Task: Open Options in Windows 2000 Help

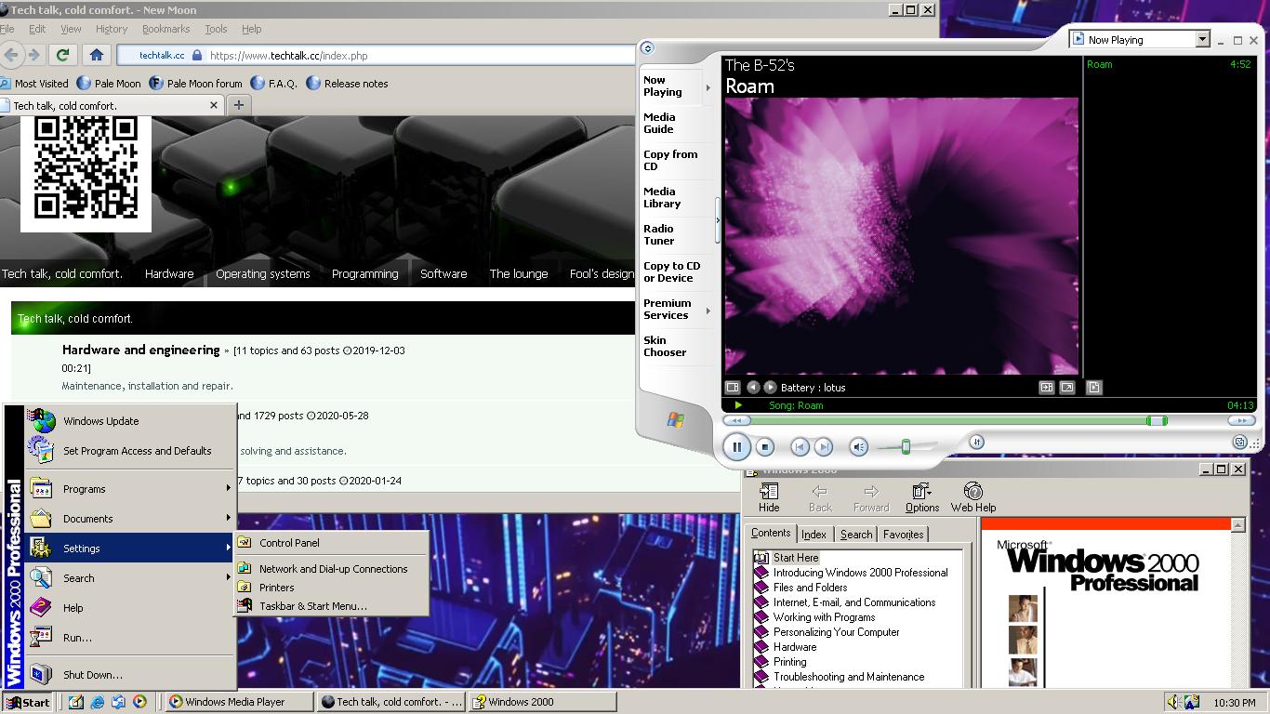Action: tap(921, 497)
